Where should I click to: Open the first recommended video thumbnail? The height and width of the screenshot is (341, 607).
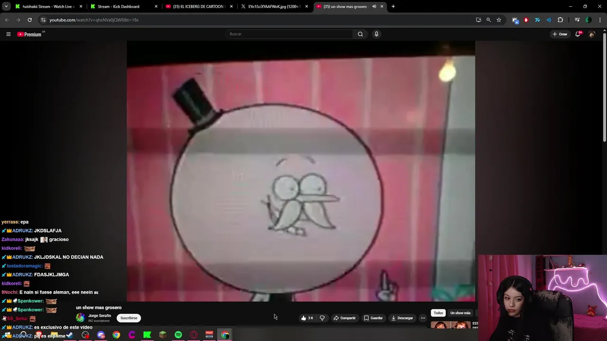click(451, 325)
